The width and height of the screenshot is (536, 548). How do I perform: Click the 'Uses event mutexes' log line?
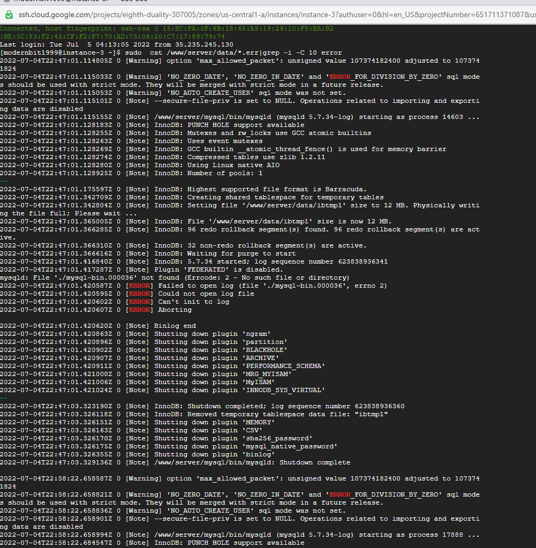point(131,141)
